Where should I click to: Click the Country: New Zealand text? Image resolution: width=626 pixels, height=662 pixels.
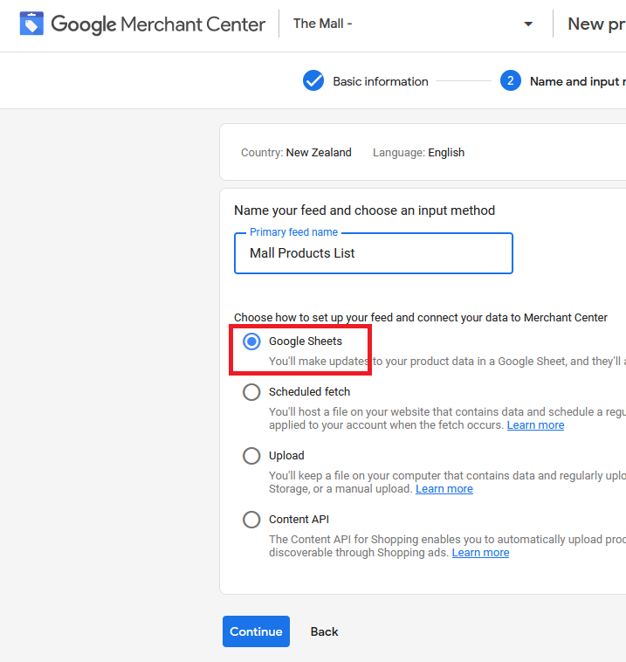pyautogui.click(x=296, y=153)
